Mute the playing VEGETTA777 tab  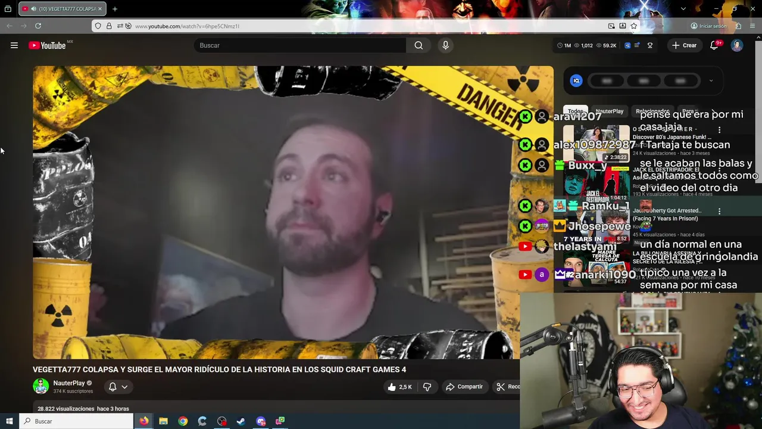[33, 9]
